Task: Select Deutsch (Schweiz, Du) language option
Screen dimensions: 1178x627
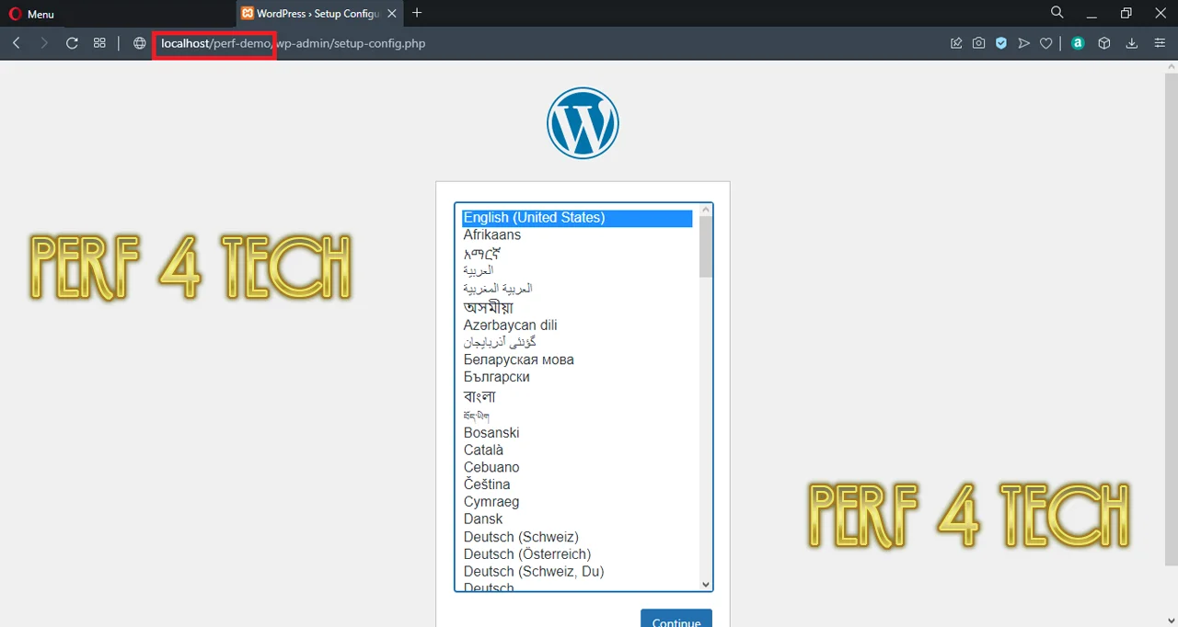Action: (x=577, y=572)
